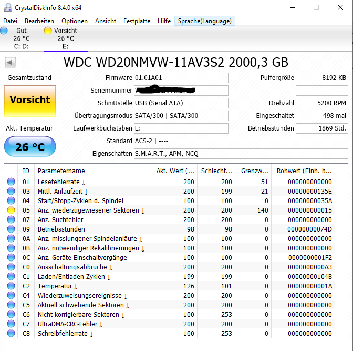This screenshot has width=353, height=351.
Task: Click status orb for Temperatur row C2
Action: tap(11, 286)
